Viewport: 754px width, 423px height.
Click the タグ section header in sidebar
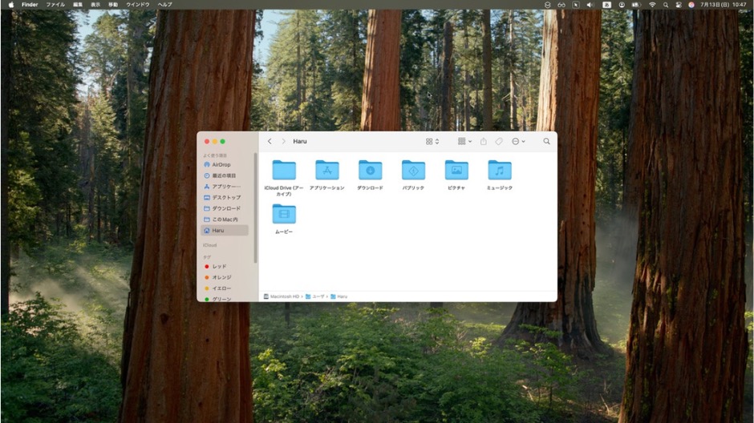point(207,257)
